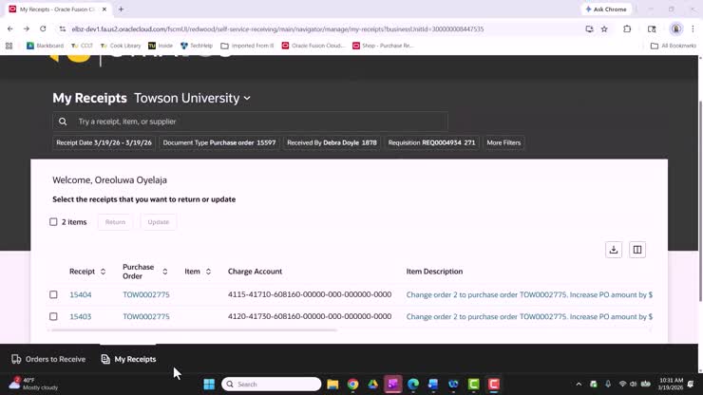Open the side panel icon in Chrome toolbar

(x=652, y=29)
